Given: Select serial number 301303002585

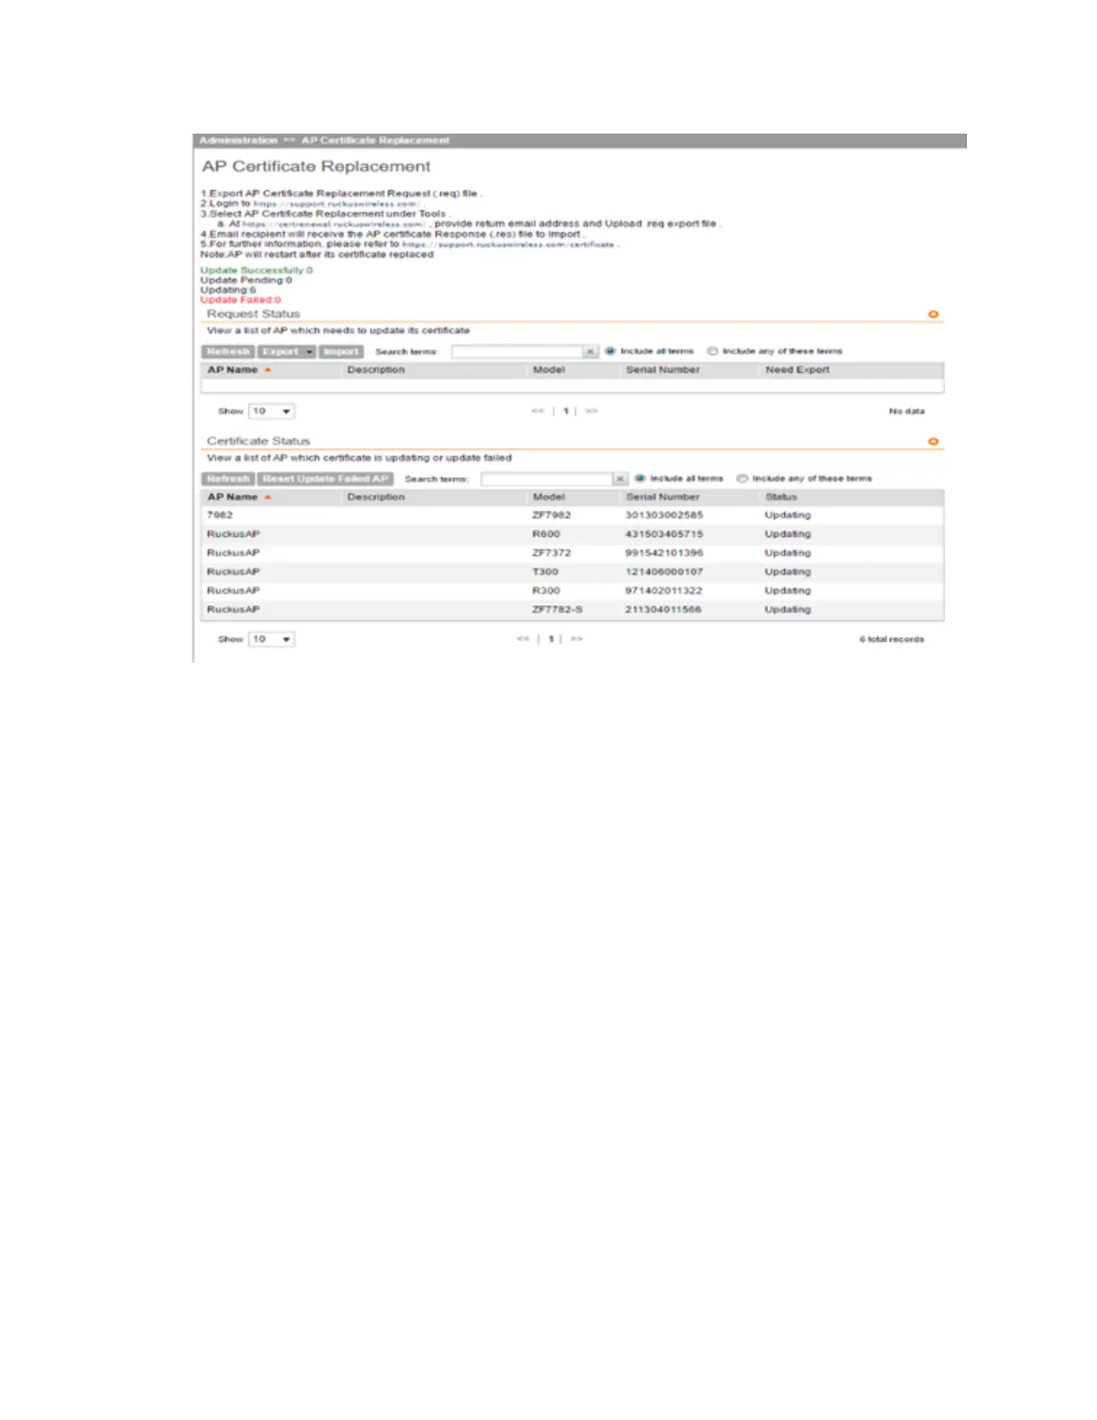Looking at the screenshot, I should (x=664, y=515).
